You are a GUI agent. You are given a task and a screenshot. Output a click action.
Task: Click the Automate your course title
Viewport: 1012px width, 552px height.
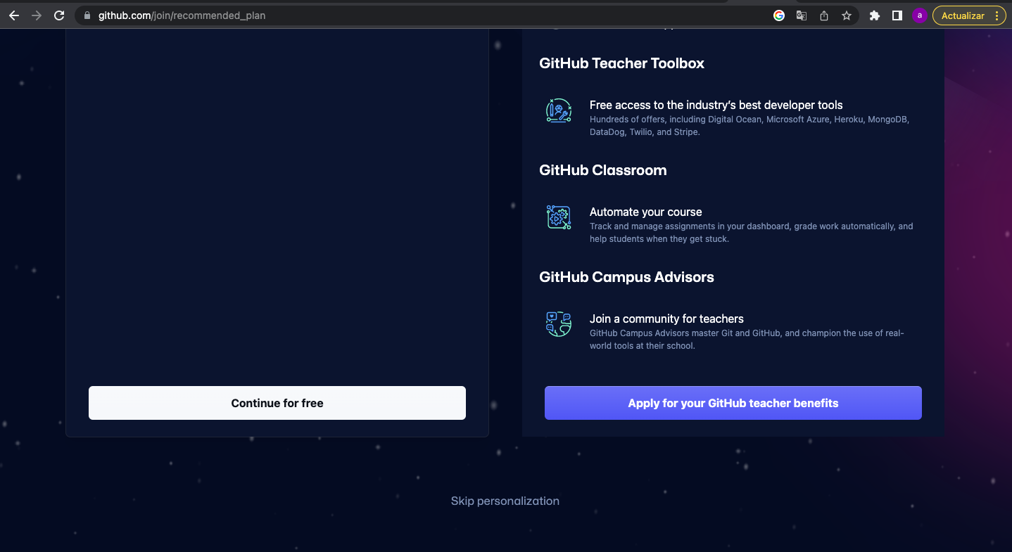645,212
